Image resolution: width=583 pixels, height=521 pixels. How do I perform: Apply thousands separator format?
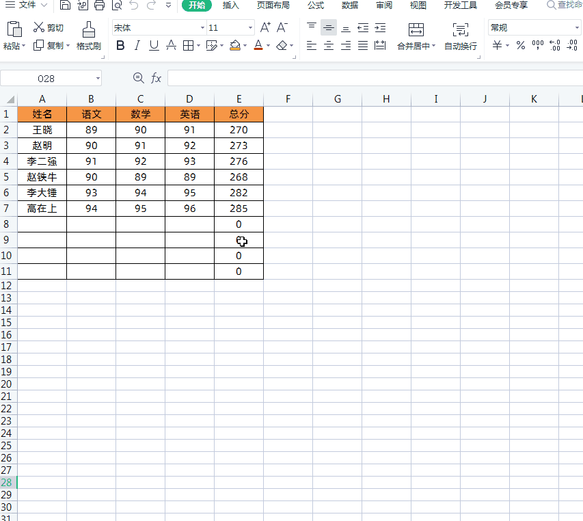538,45
